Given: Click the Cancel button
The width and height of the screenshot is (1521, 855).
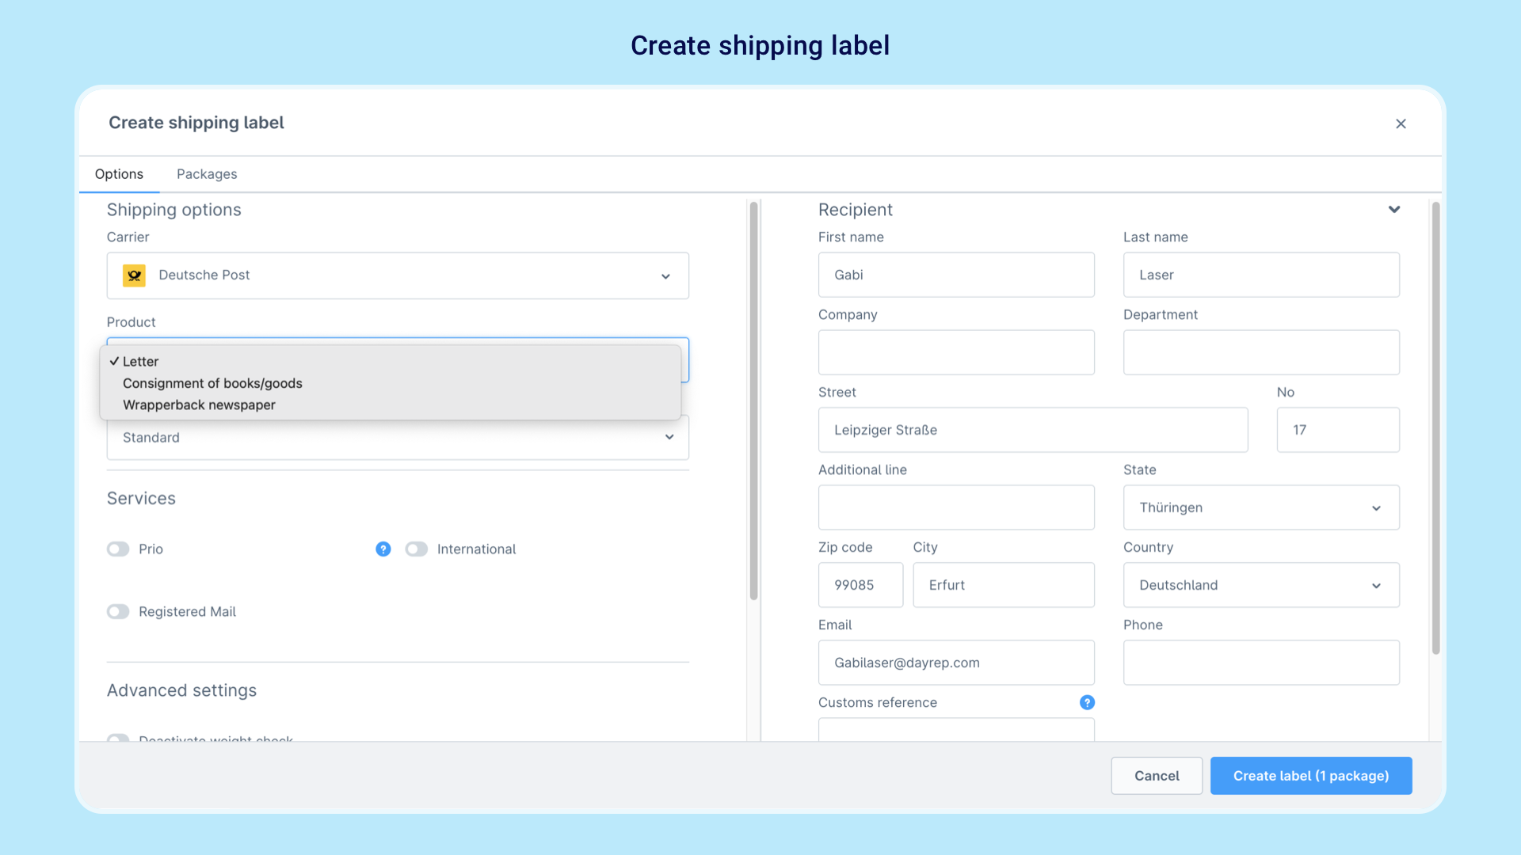Looking at the screenshot, I should [x=1157, y=776].
